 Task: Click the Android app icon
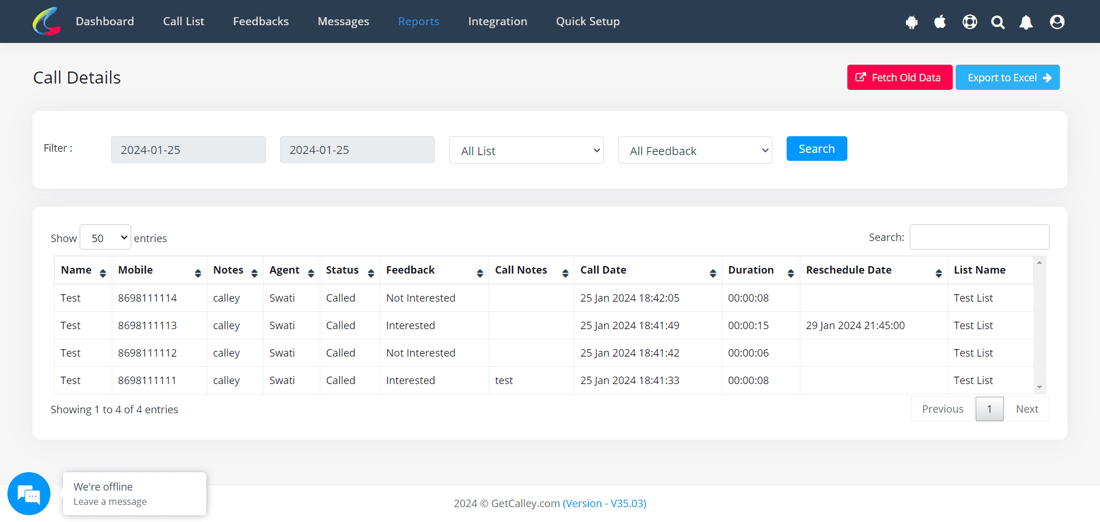(x=912, y=22)
